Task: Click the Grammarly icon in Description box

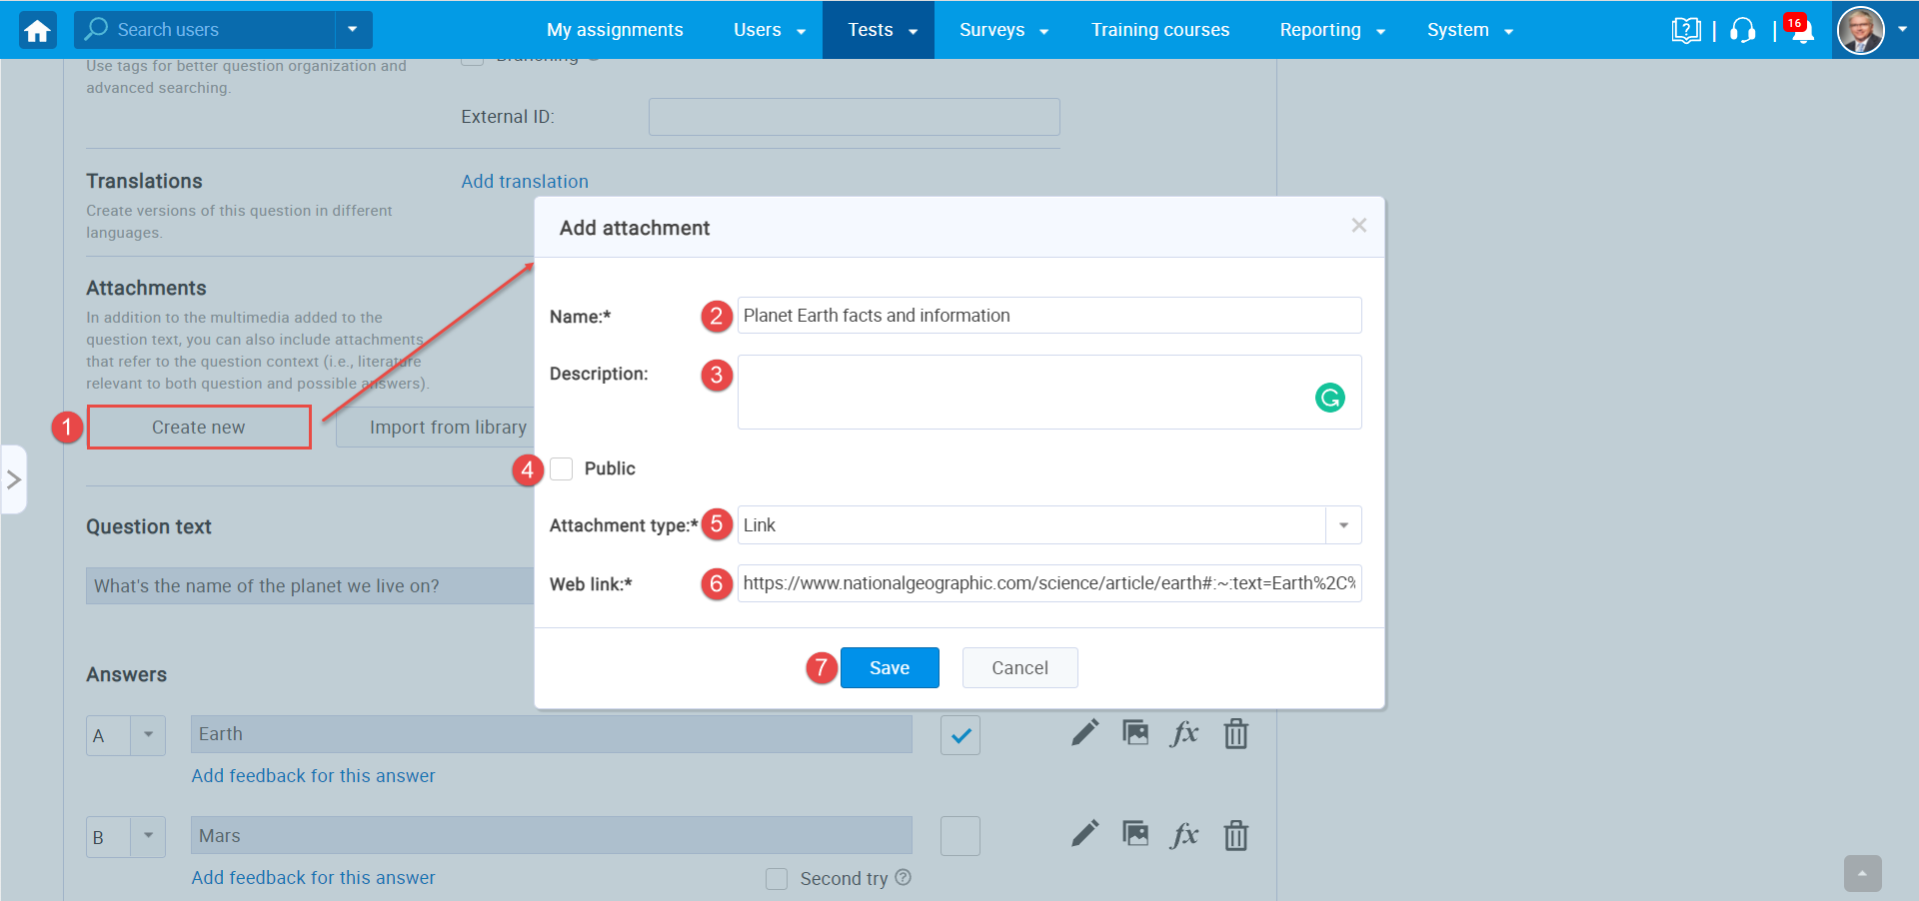Action: 1329,398
